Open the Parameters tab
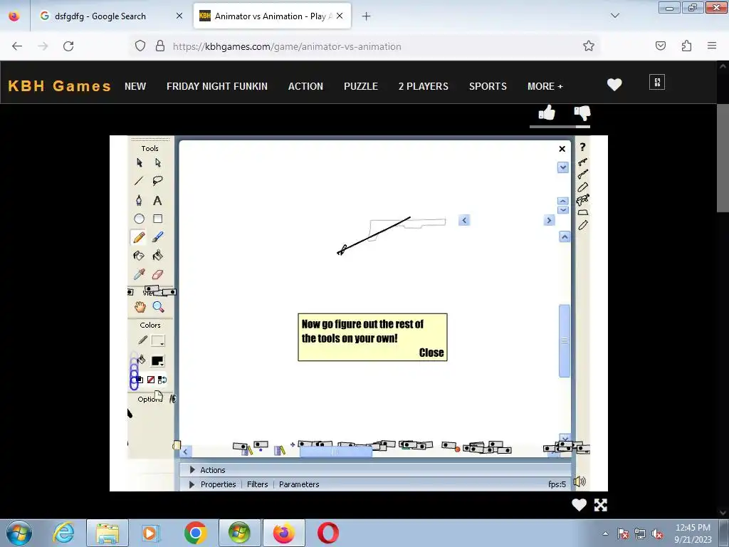Screen dimensions: 729x547 pyautogui.click(x=299, y=484)
